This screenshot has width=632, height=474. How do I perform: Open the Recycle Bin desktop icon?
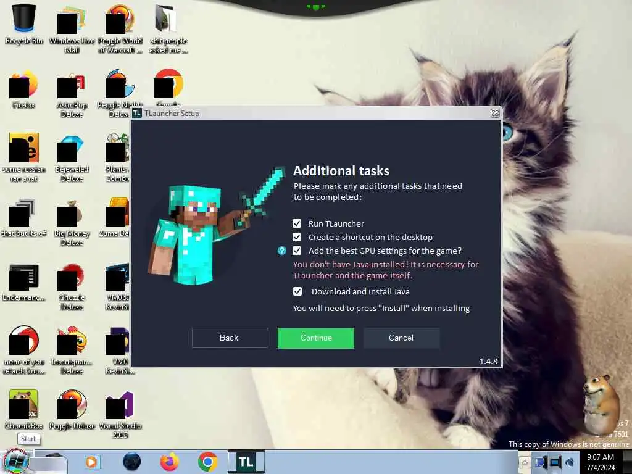tap(24, 24)
